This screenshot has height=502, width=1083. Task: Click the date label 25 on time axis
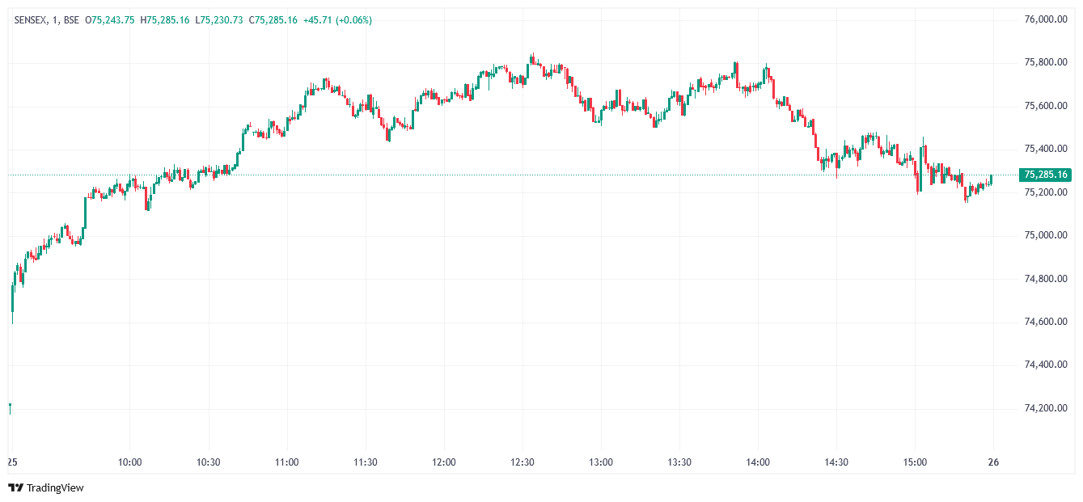13,462
